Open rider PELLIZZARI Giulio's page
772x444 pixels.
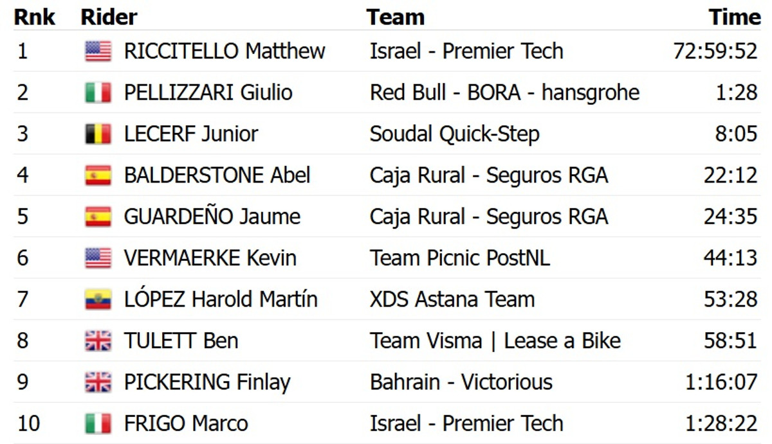click(208, 93)
